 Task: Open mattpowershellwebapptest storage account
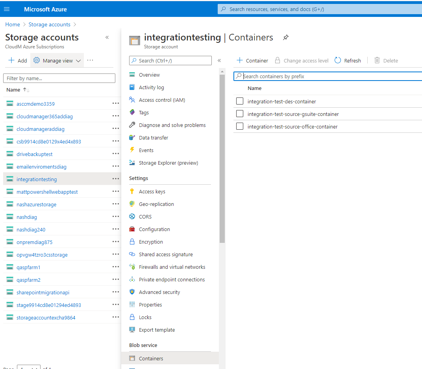[x=47, y=192]
